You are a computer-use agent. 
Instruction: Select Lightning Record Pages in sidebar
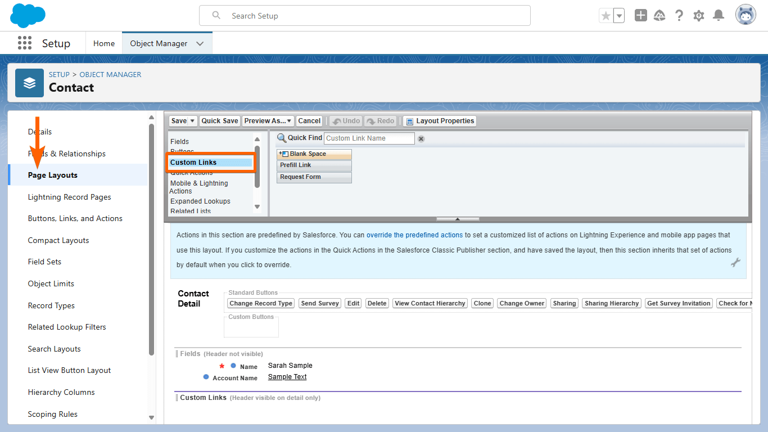click(x=70, y=197)
